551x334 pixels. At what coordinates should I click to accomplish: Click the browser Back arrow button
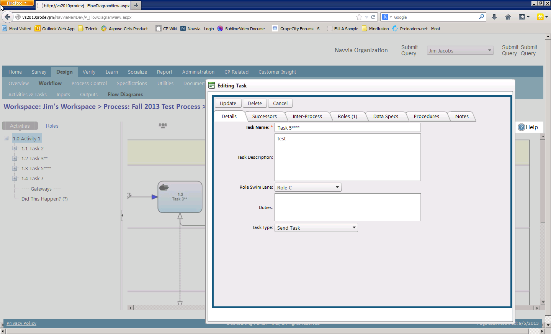[7, 17]
